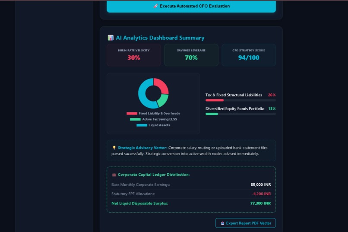Click the export icon beside Export Report
The height and width of the screenshot is (232, 348).
pos(222,223)
